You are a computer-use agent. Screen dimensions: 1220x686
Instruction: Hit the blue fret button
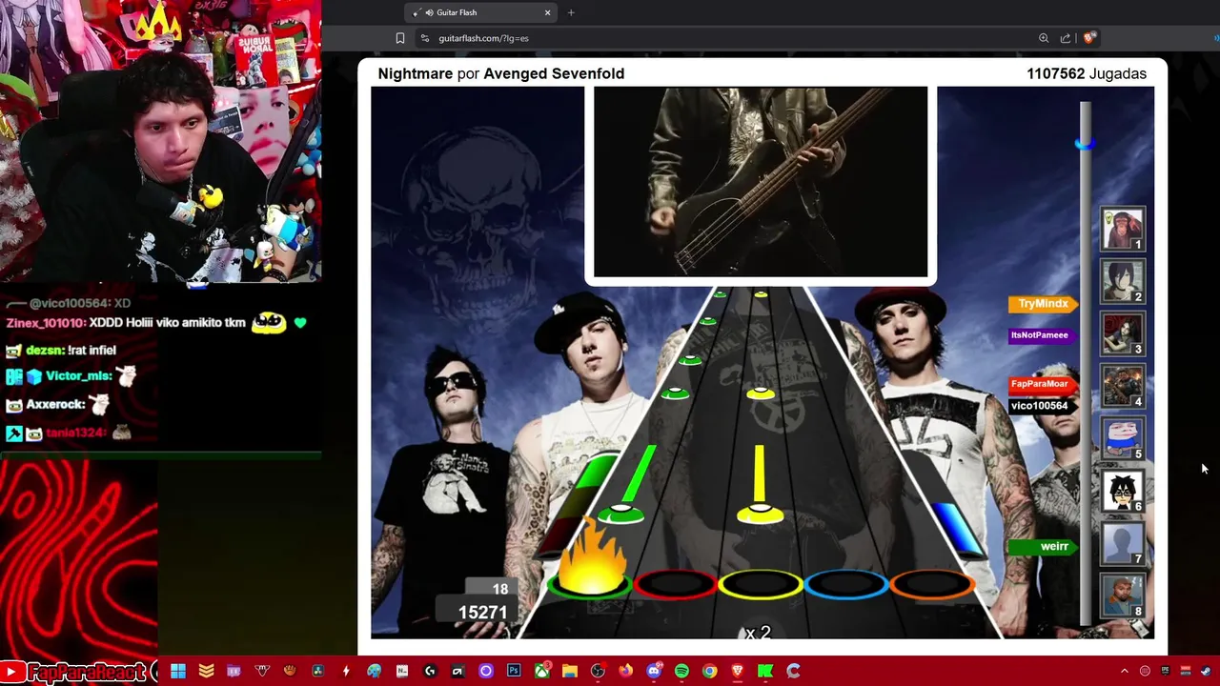[846, 584]
